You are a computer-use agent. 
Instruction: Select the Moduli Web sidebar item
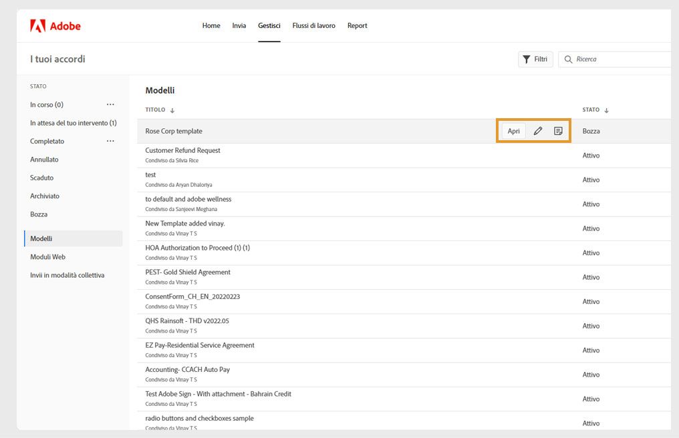(47, 256)
